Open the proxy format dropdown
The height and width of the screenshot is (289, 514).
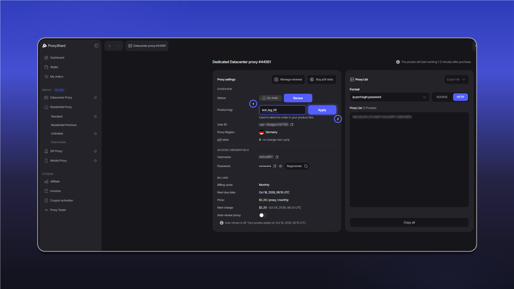tap(389, 97)
